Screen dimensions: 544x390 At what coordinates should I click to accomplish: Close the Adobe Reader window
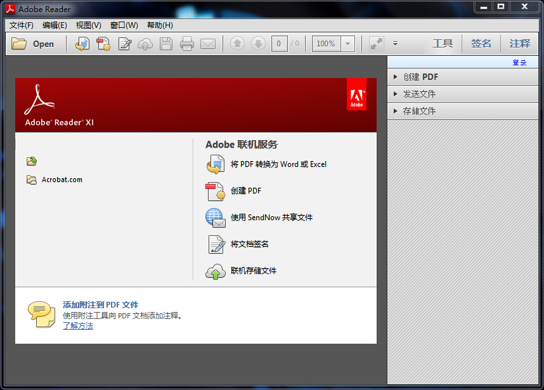[524, 6]
